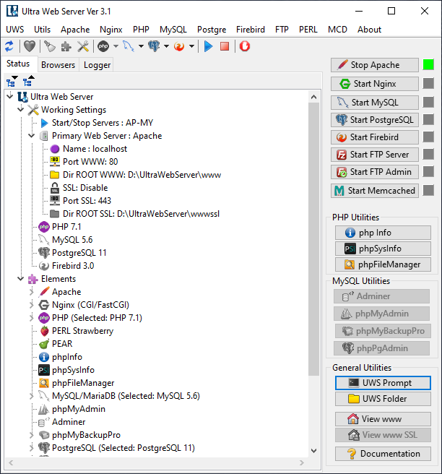Screen dimensions: 442x474
Task: Expand the Nginx (CGI/FastCGI) node
Action: pos(32,305)
